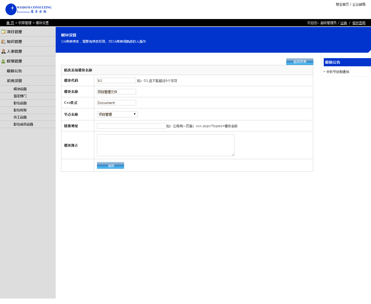Open 模块设置 in the sidebar
The width and height of the screenshot is (371, 304).
[20, 89]
